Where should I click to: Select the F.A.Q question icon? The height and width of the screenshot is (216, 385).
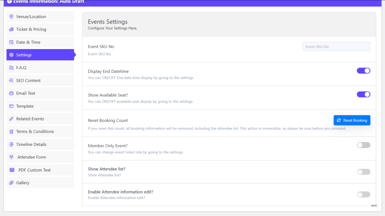[x=11, y=67]
